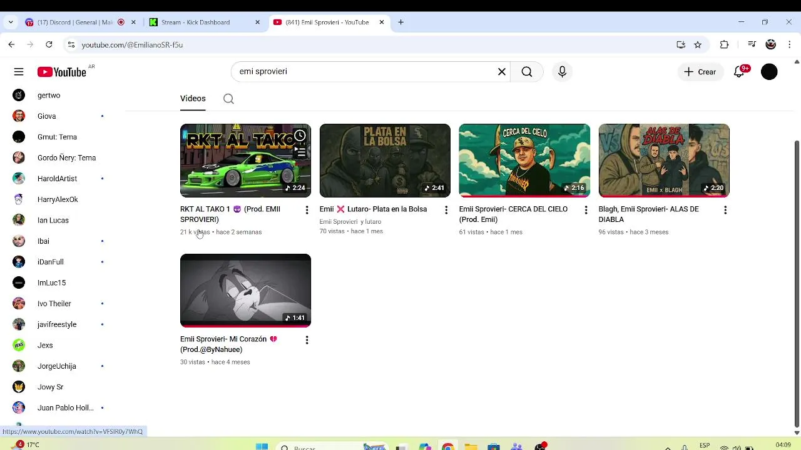The height and width of the screenshot is (450, 801).
Task: Go back with the browser arrow
Action: [x=11, y=44]
